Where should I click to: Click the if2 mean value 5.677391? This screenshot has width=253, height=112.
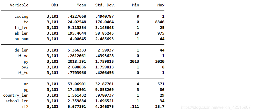coord(77,107)
